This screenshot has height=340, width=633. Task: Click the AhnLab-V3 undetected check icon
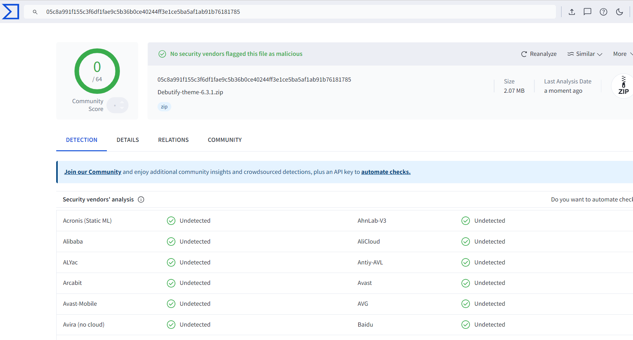click(466, 221)
